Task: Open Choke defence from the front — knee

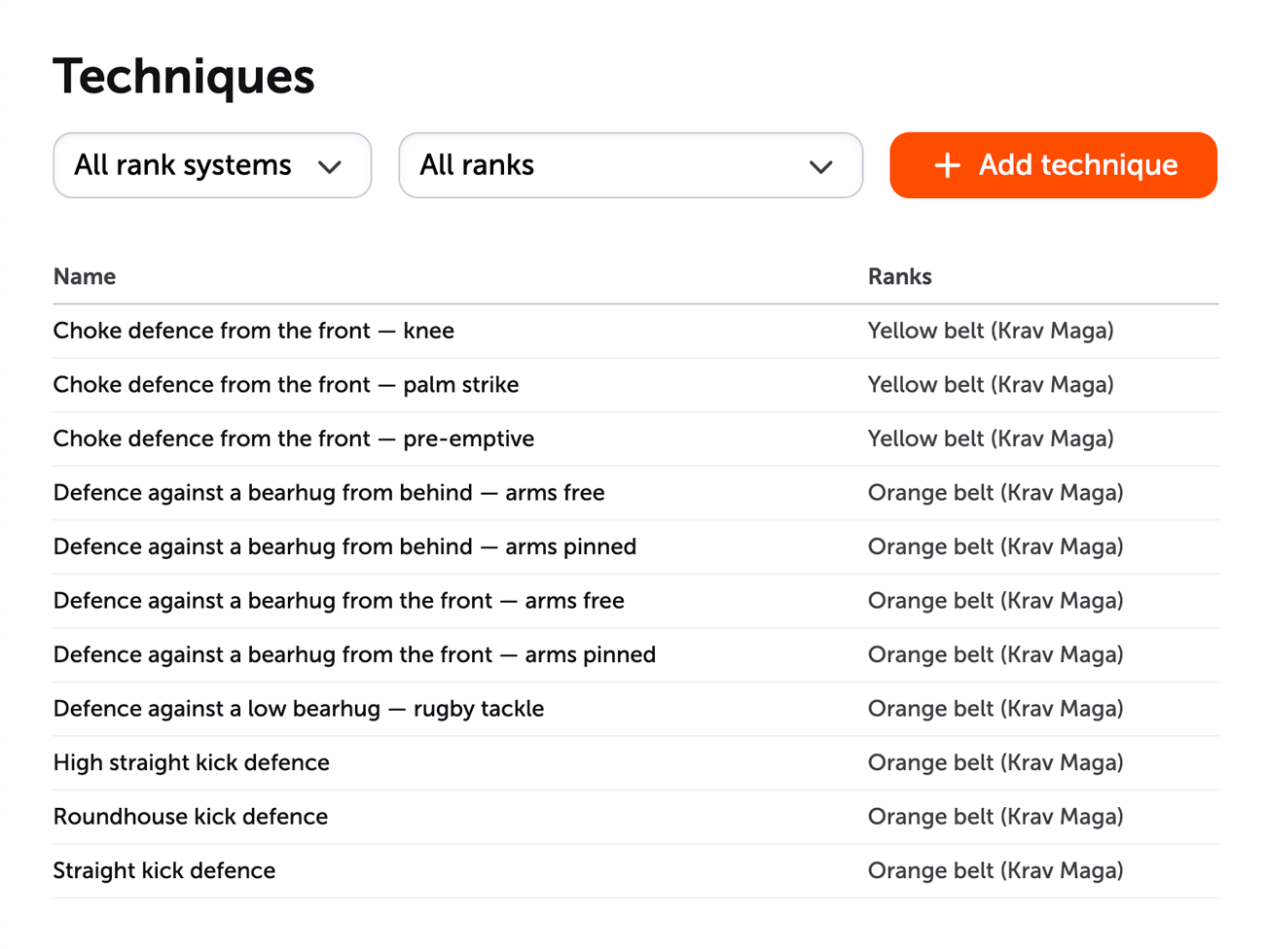Action: click(x=253, y=331)
